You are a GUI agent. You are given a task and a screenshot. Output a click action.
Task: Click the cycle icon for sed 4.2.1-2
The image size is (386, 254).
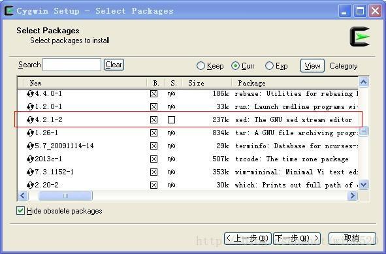(30, 120)
